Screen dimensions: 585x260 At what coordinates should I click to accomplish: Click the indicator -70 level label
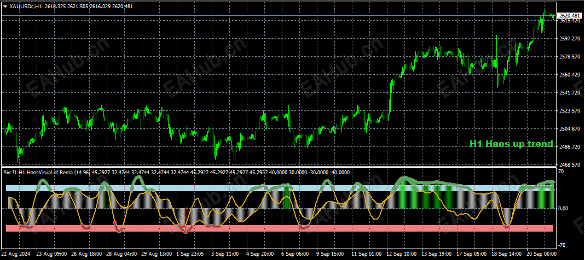(561, 245)
